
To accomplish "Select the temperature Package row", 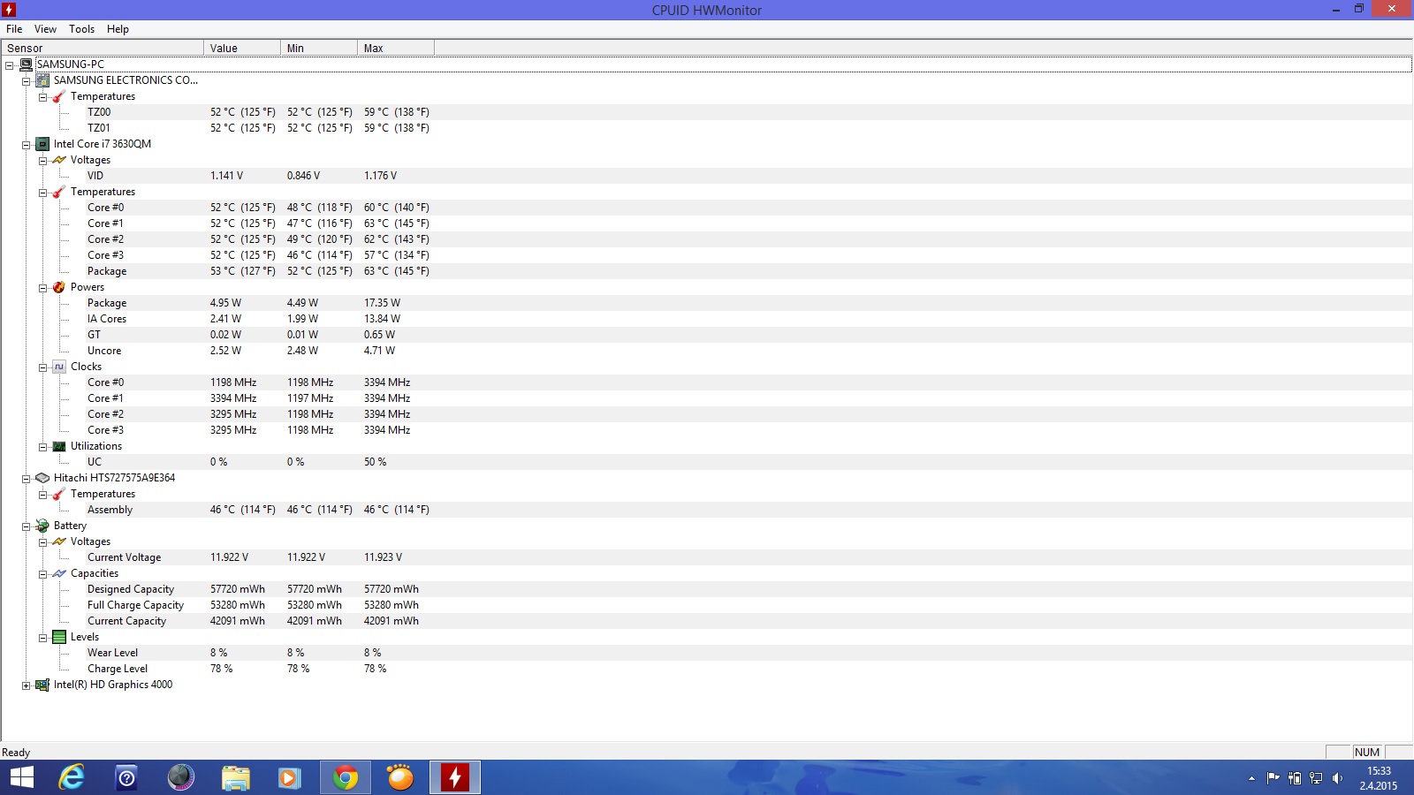I will click(x=705, y=271).
